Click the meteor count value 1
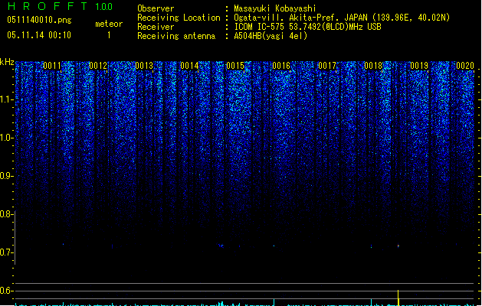The image size is (482, 306). 109,35
